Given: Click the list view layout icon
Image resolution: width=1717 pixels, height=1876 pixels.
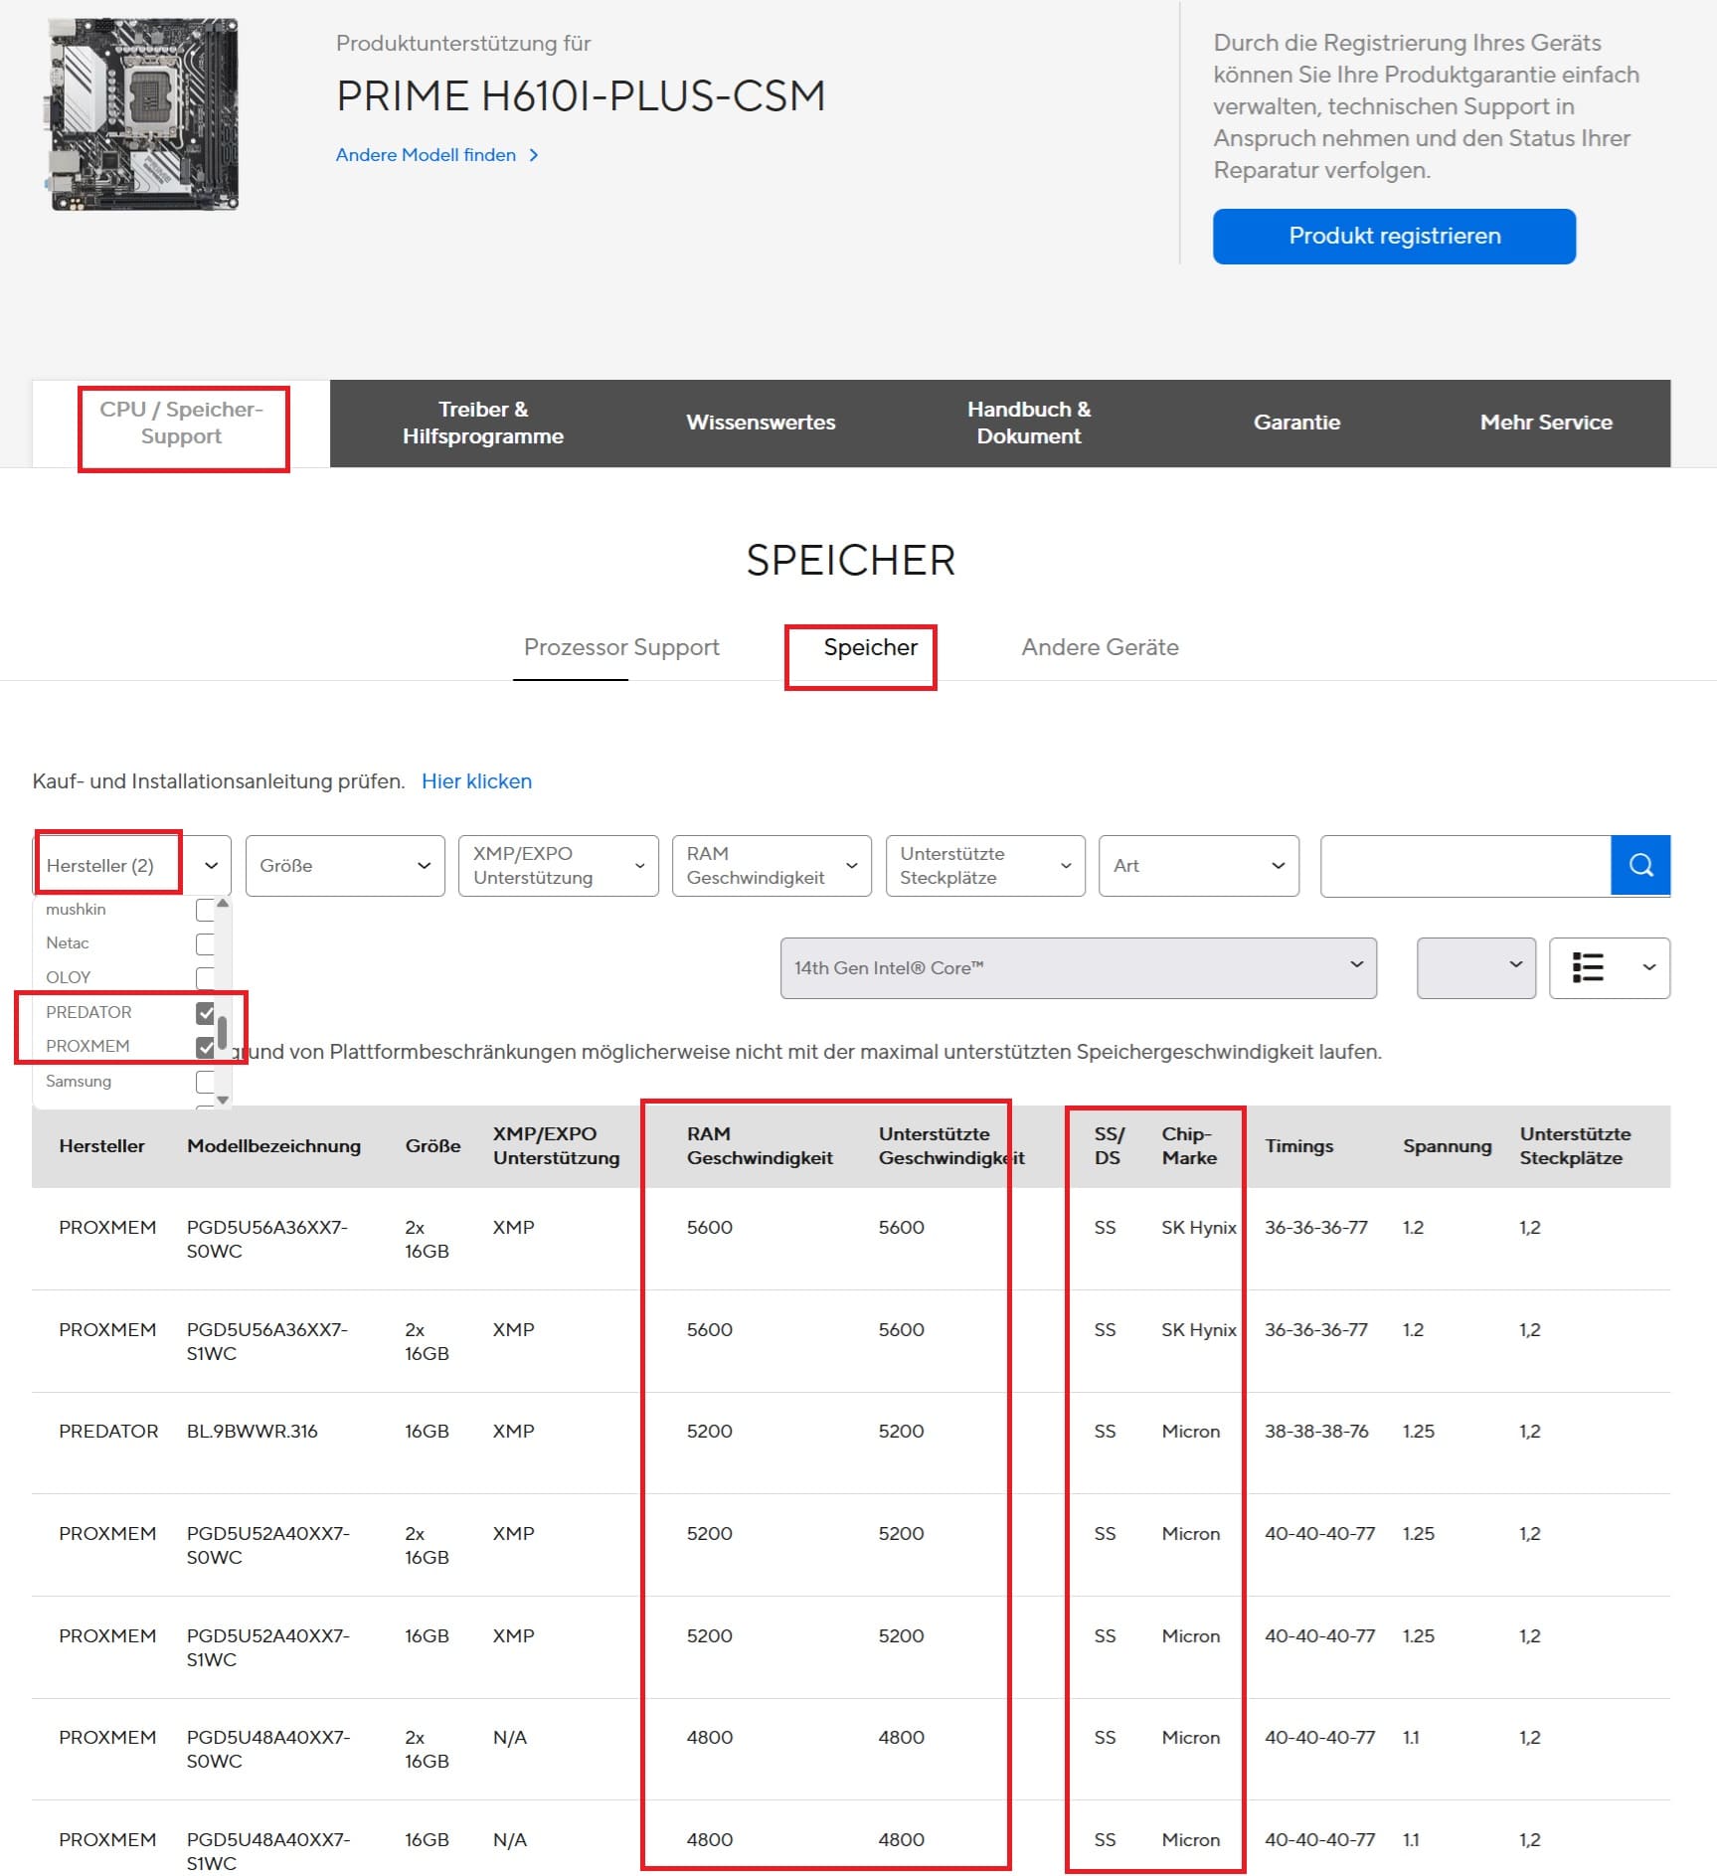Looking at the screenshot, I should pyautogui.click(x=1588, y=967).
